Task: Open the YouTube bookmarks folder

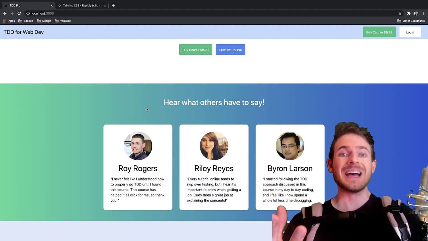Action: pos(63,21)
